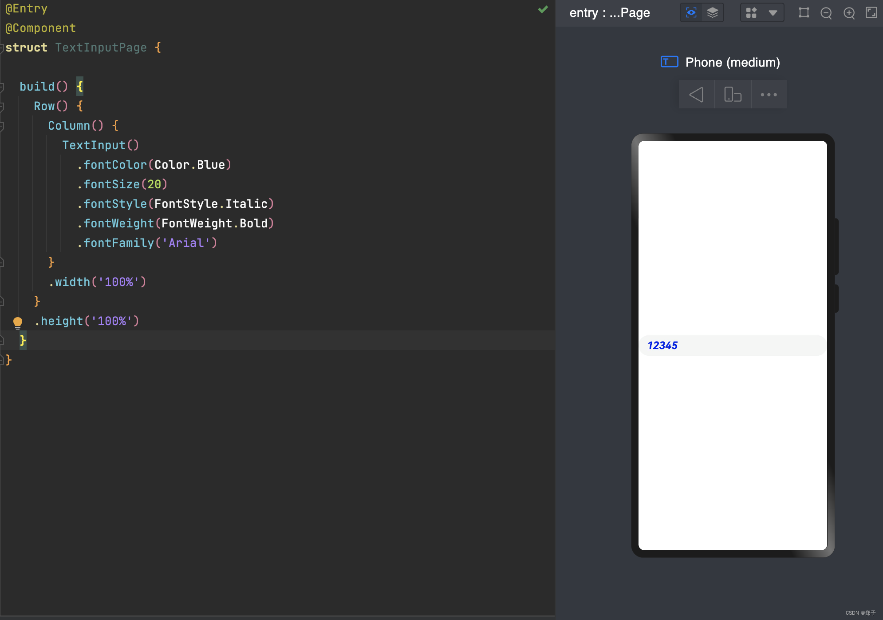Image resolution: width=883 pixels, height=620 pixels.
Task: Switch to the stacked layers view
Action: point(712,13)
